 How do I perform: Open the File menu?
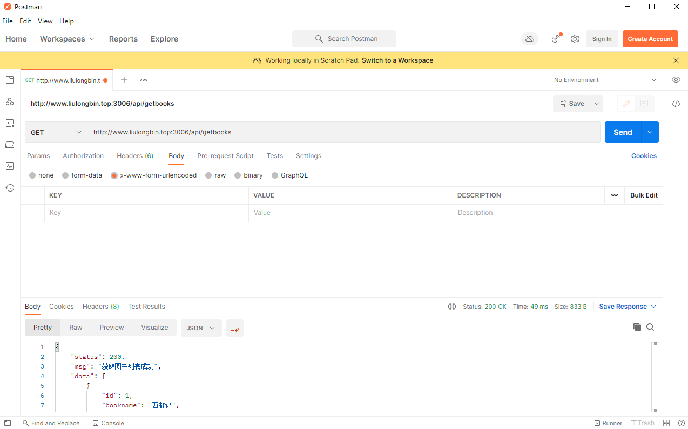8,21
